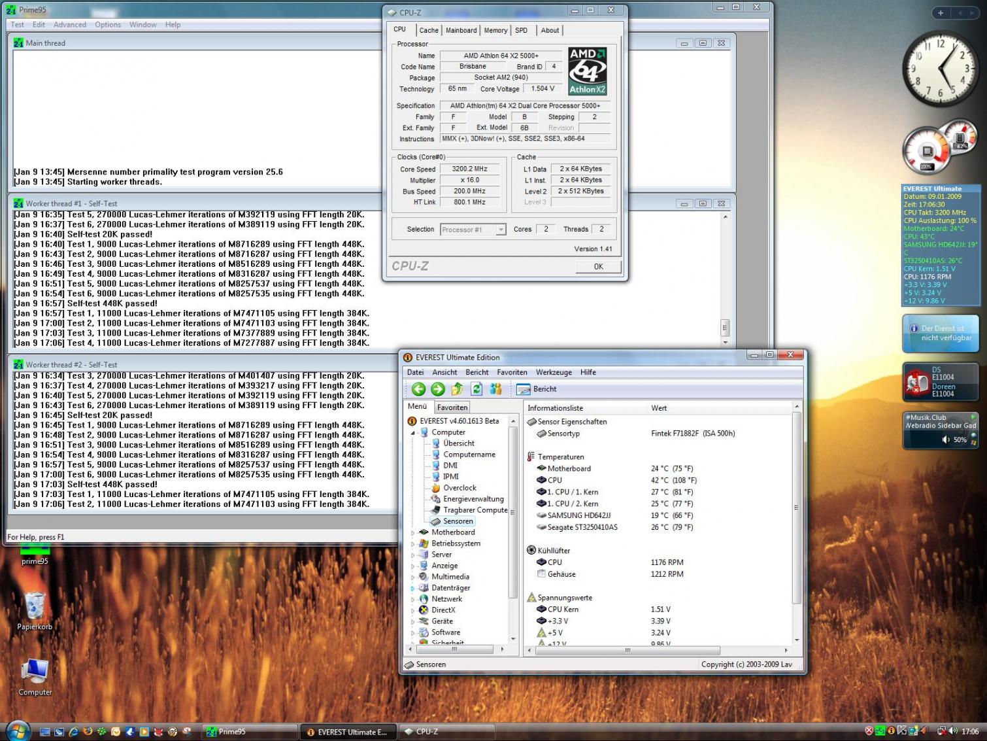Click the Windows Start orb

[17, 731]
